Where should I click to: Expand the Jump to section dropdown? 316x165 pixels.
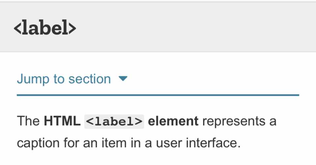[x=64, y=79]
